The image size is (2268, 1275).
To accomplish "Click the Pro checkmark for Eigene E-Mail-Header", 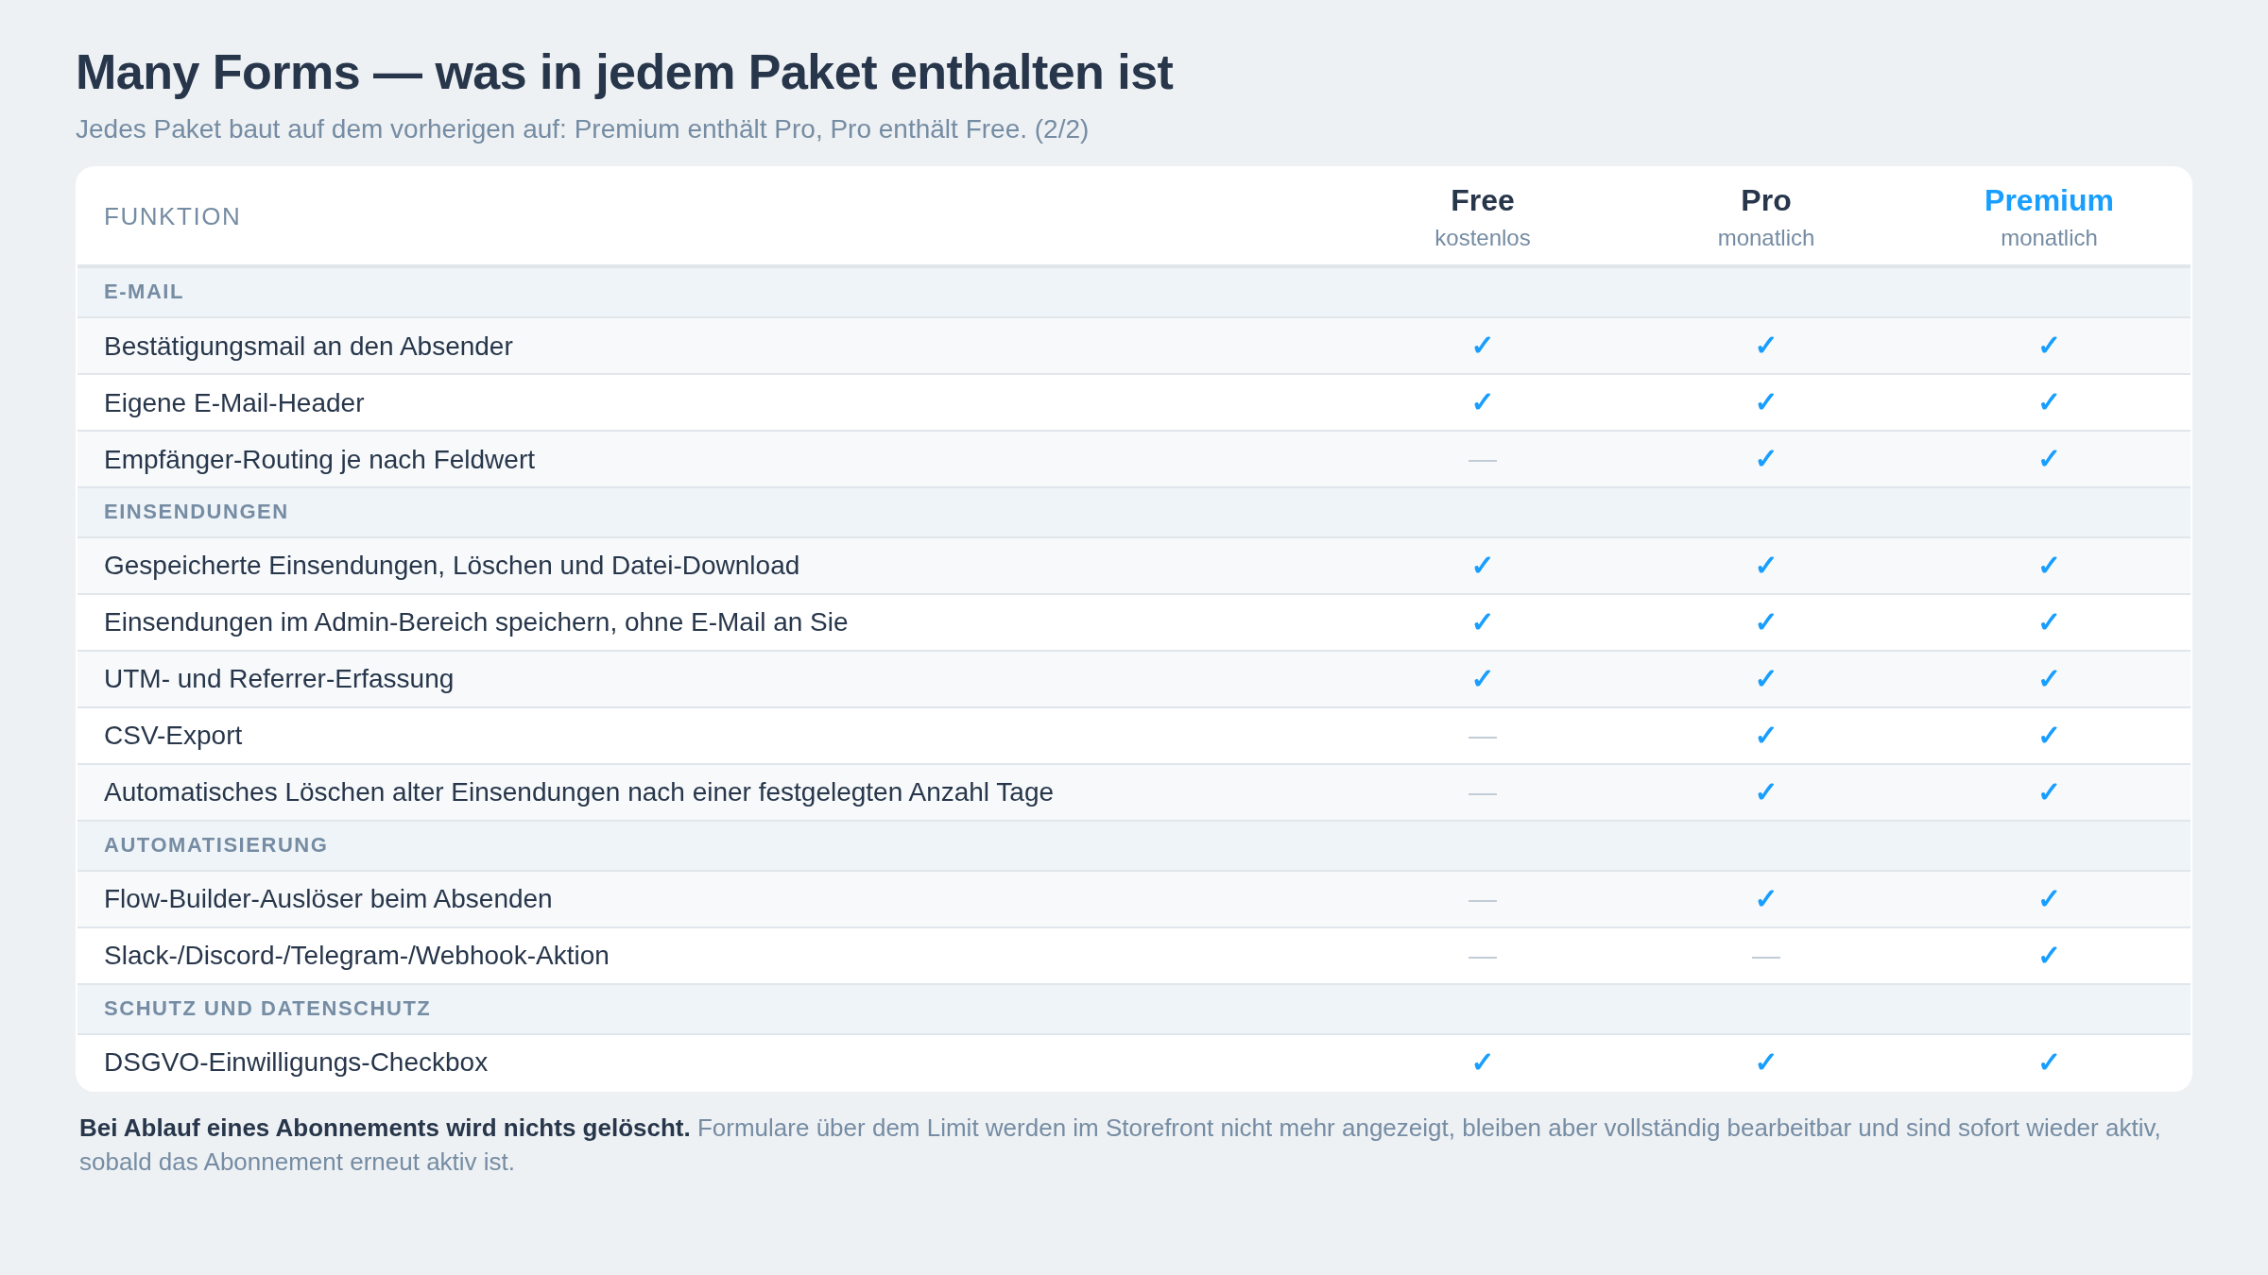I will tap(1765, 402).
